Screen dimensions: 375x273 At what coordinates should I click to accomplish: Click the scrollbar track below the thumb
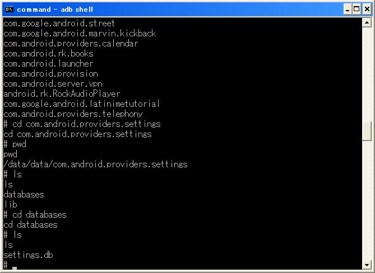pyautogui.click(x=367, y=200)
